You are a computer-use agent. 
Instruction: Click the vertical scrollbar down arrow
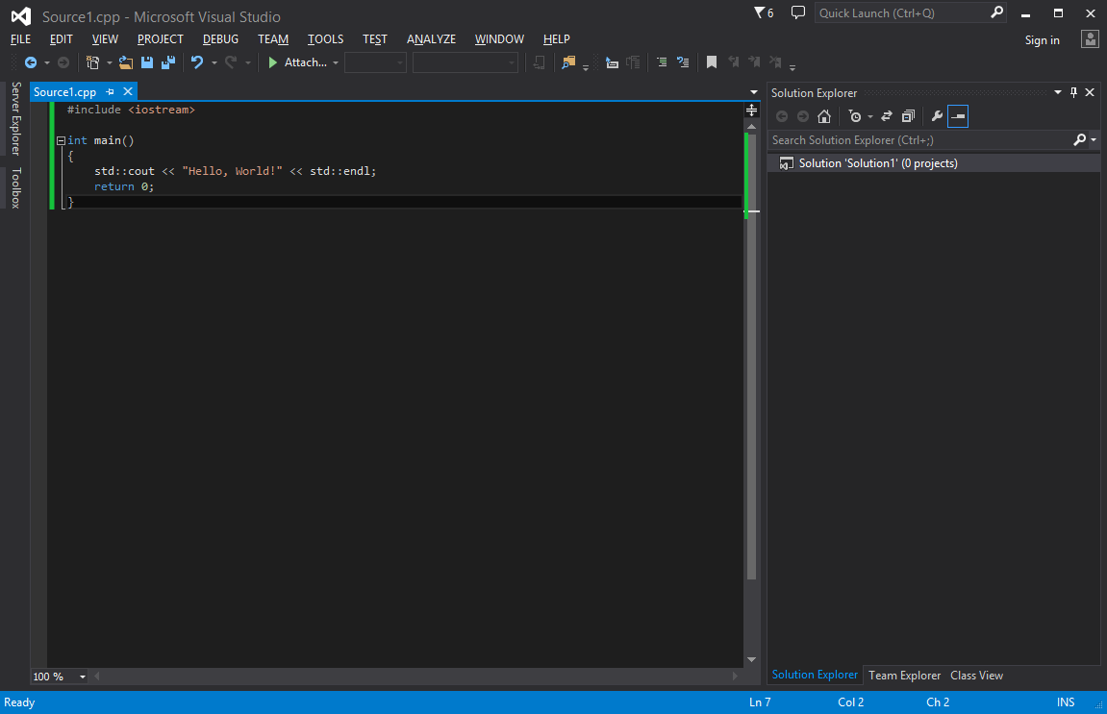coord(752,659)
